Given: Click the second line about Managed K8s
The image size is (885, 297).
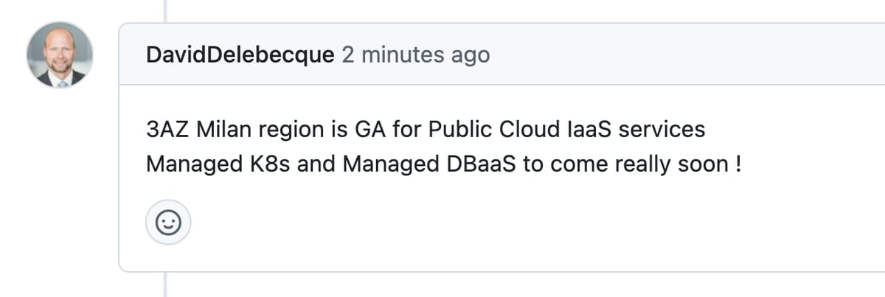Looking at the screenshot, I should (x=442, y=164).
